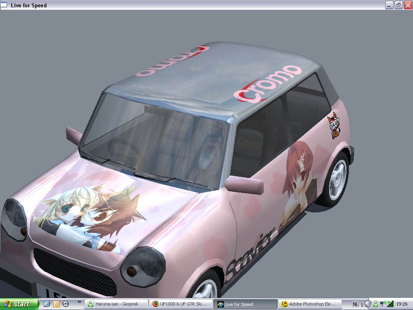Screen dimensions: 413x310
Task: Switch to Adobe Photoshop Elements taskbar button
Action: 310,304
